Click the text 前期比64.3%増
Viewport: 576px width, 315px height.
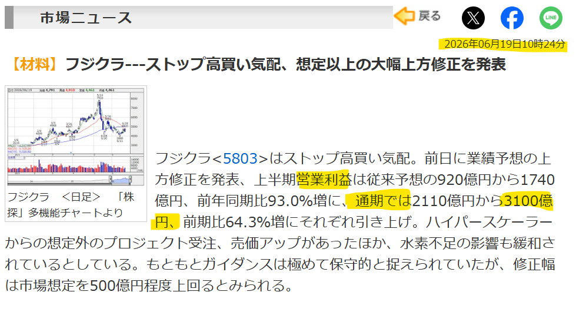[234, 222]
